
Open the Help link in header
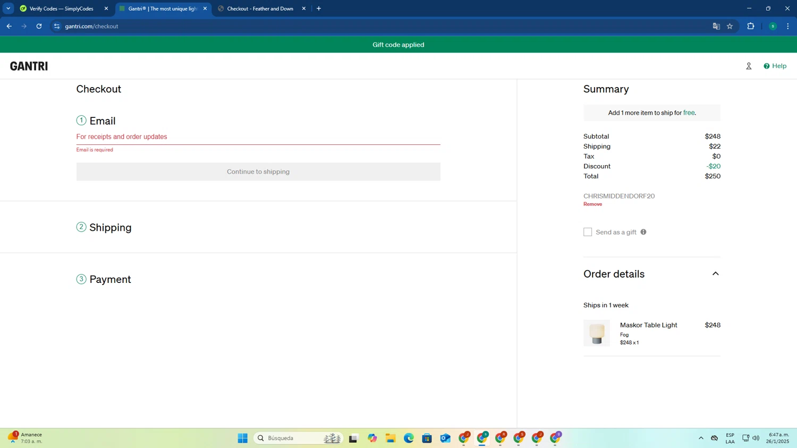pos(775,66)
